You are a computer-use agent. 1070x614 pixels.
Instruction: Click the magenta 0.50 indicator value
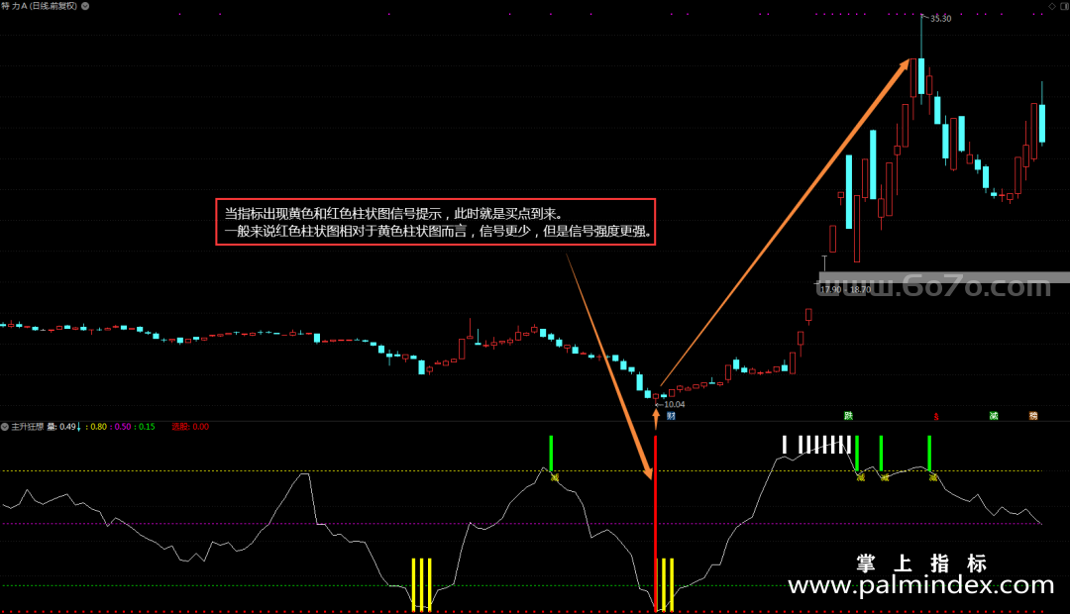tap(121, 427)
